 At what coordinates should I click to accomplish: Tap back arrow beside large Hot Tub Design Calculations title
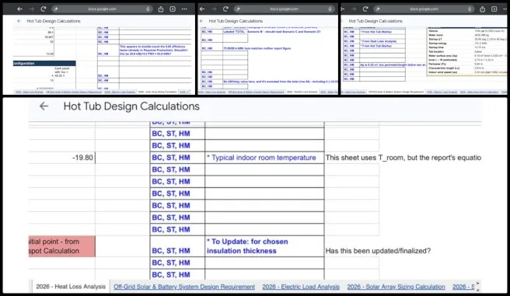tap(44, 106)
